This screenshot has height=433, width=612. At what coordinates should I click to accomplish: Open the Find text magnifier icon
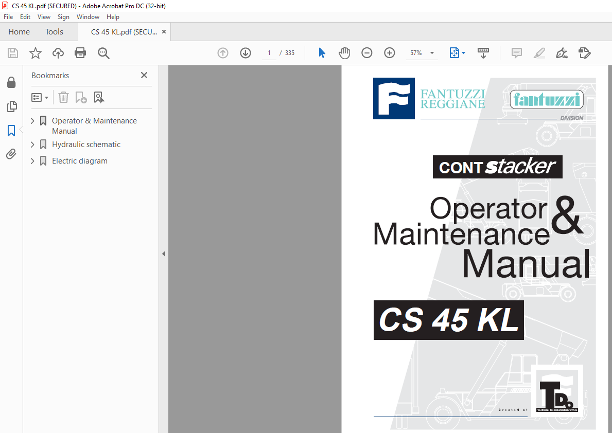[x=103, y=53]
